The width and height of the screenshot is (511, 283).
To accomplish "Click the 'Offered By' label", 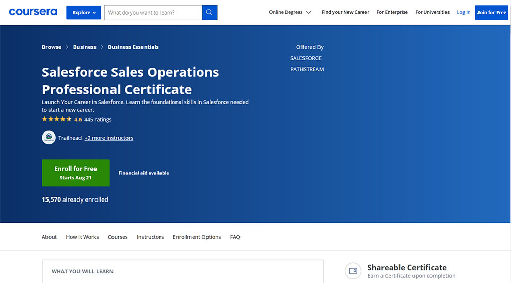I will coord(310,47).
